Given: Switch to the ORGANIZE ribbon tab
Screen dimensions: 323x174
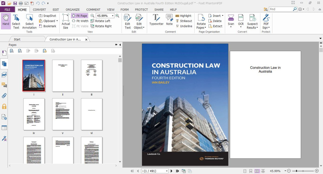Looking at the screenshot, I should point(73,10).
